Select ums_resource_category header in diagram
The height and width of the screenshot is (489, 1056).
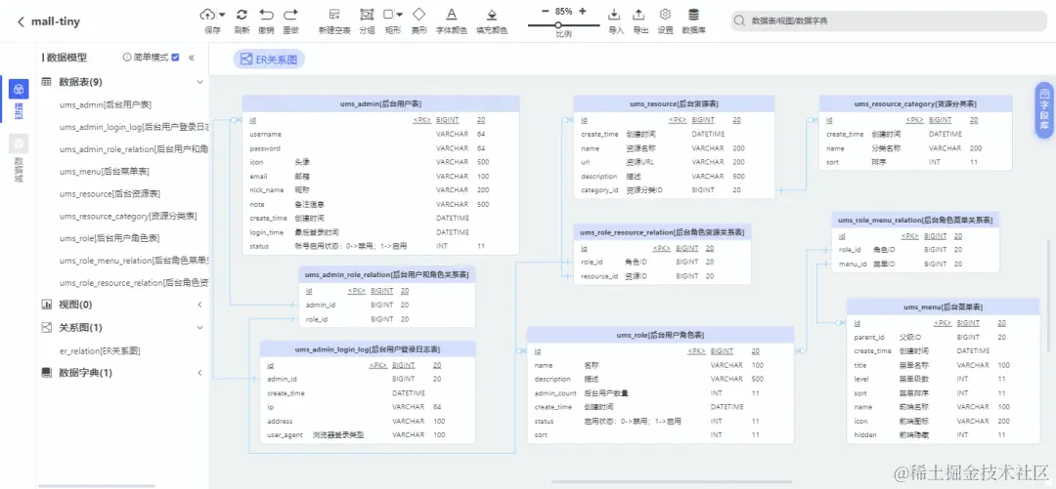tap(915, 103)
